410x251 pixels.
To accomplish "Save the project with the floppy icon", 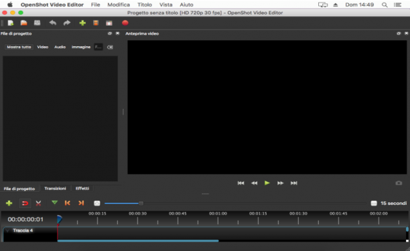I will tap(37, 23).
